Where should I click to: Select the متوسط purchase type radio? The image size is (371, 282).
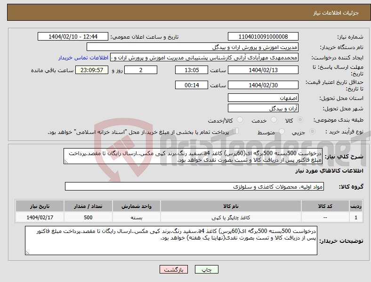click(282, 131)
